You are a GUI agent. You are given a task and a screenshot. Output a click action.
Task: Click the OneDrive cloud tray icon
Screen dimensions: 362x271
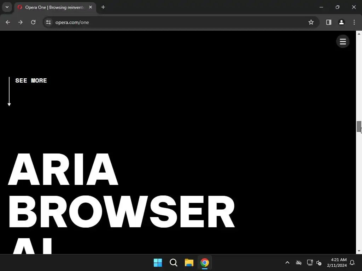pos(298,263)
